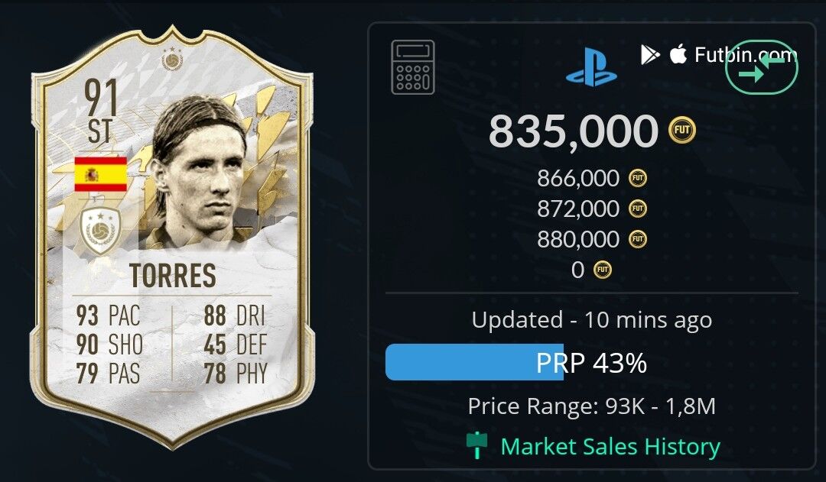Open Market Sales History link
The width and height of the screenshot is (826, 482).
(610, 447)
